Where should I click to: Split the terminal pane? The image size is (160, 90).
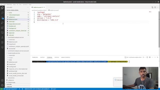147,57
